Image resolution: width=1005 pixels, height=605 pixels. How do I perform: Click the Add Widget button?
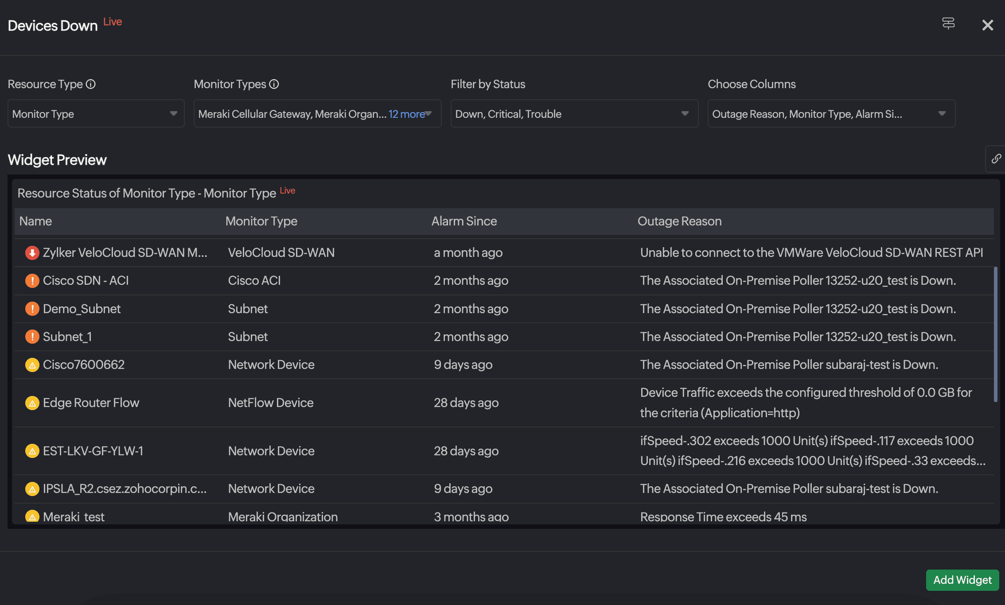click(962, 580)
